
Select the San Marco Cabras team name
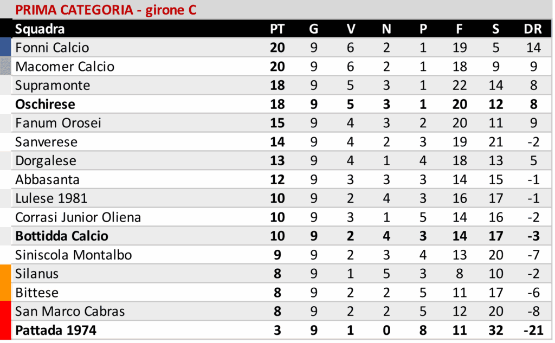point(70,312)
